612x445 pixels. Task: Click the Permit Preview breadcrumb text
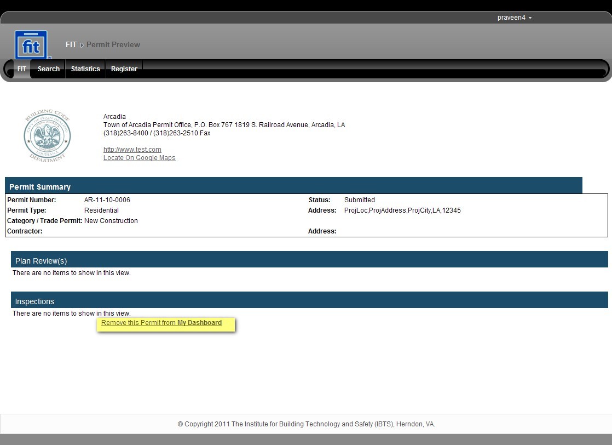click(x=113, y=45)
